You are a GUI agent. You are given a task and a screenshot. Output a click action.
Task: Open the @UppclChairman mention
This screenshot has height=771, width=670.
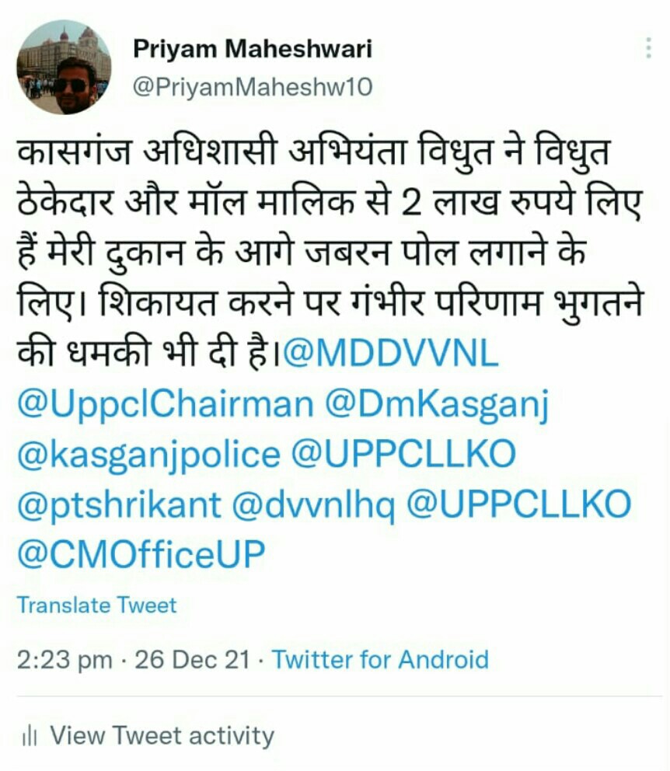click(x=165, y=404)
